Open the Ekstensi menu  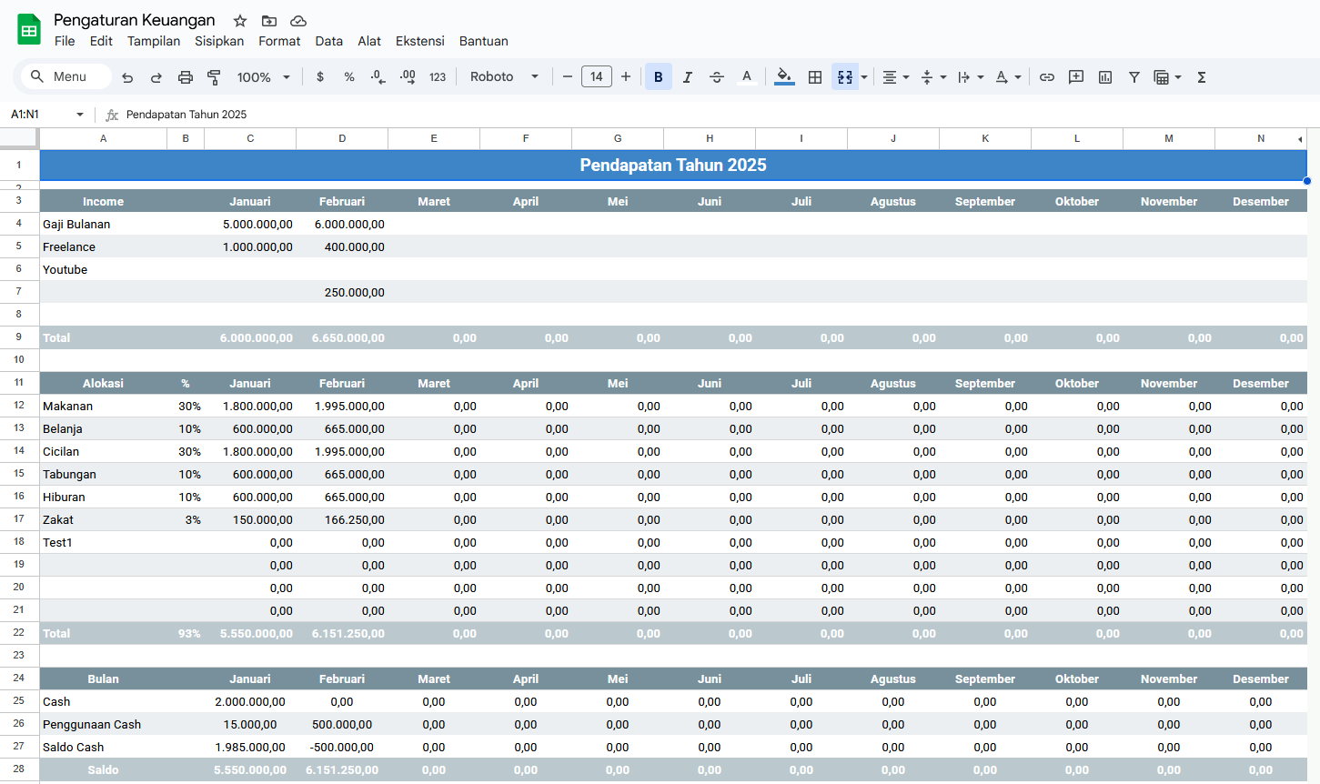point(420,41)
